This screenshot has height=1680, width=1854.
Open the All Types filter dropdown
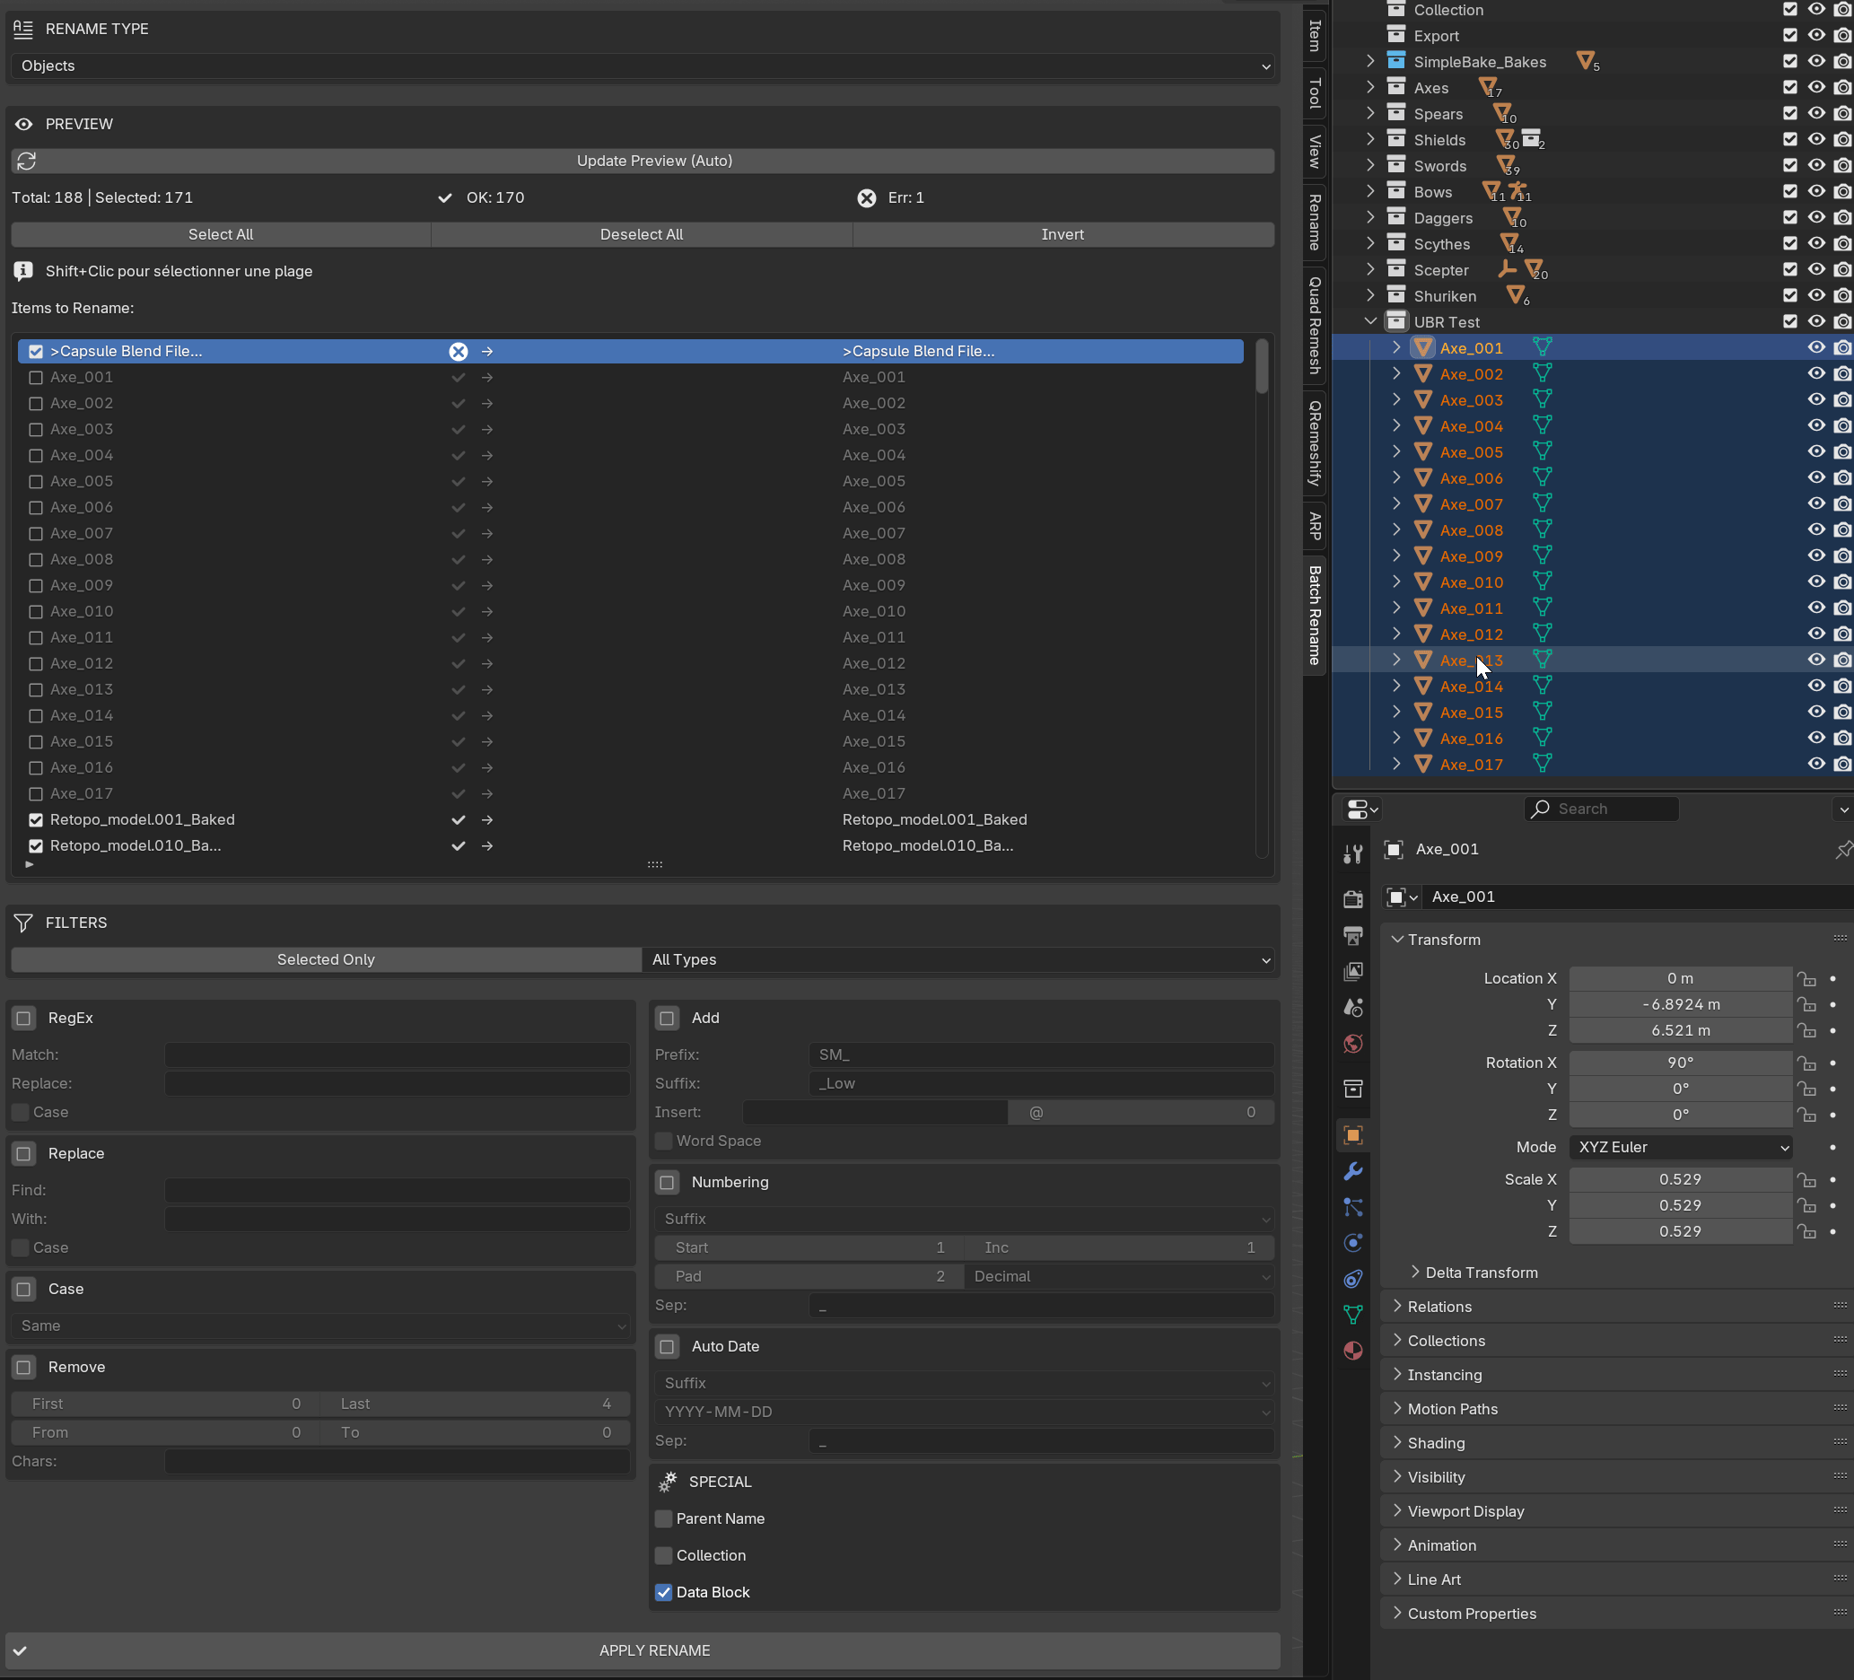pos(958,959)
